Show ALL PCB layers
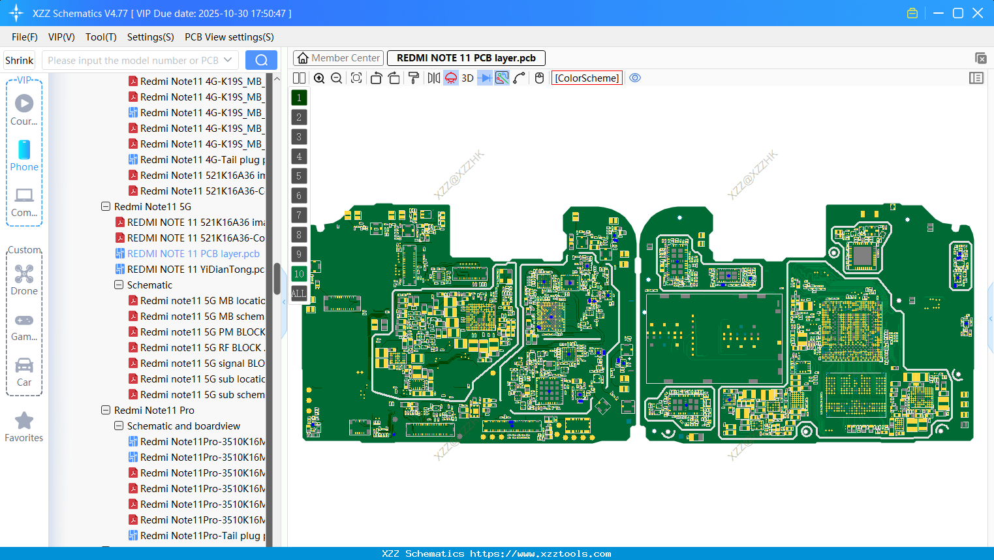The height and width of the screenshot is (560, 994). (x=299, y=293)
